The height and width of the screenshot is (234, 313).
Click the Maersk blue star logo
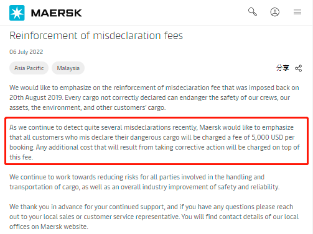17,13
